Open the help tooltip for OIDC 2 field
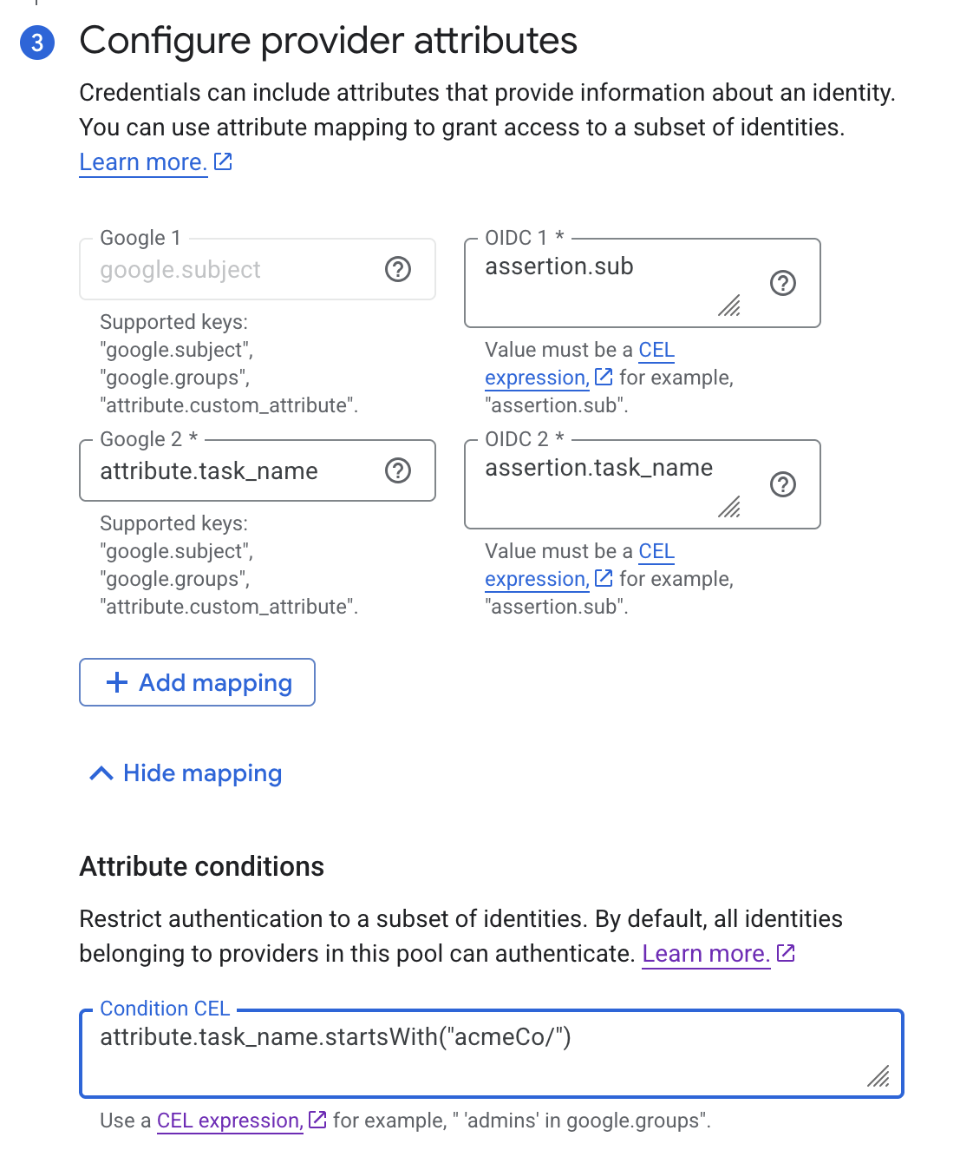Image resolution: width=973 pixels, height=1170 pixels. pos(785,485)
